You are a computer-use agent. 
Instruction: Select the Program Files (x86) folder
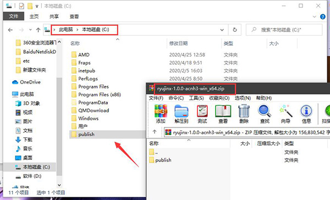click(x=96, y=95)
